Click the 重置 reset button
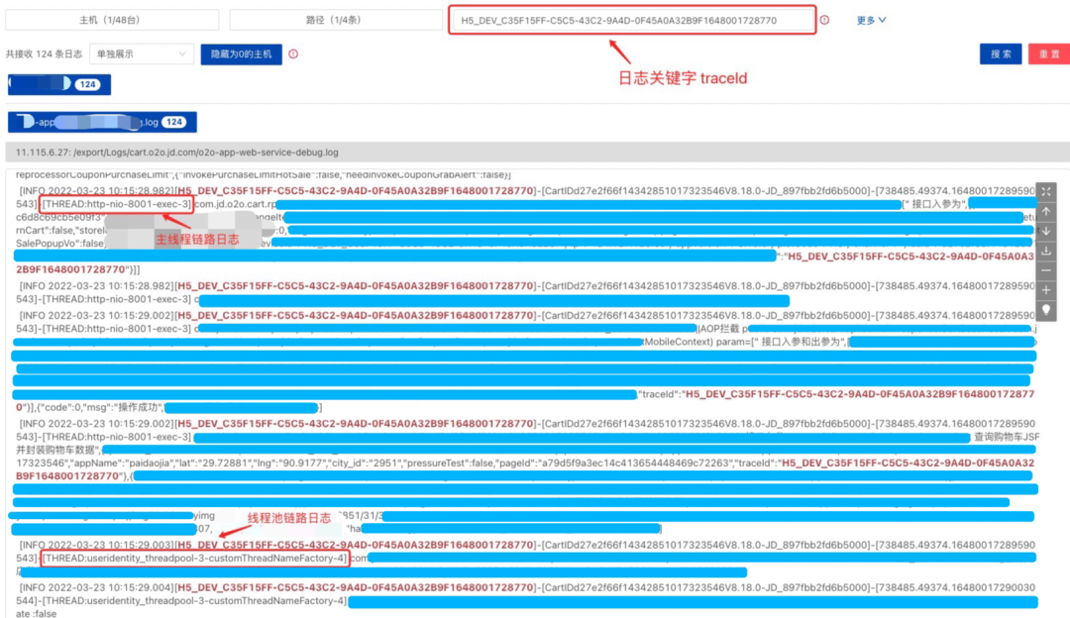The width and height of the screenshot is (1070, 618). 1049,53
